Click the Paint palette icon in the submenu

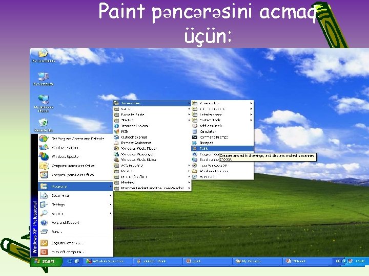tap(195, 148)
